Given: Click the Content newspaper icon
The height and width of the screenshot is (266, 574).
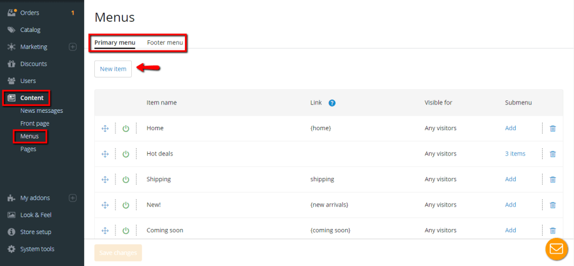Looking at the screenshot, I should pos(12,98).
